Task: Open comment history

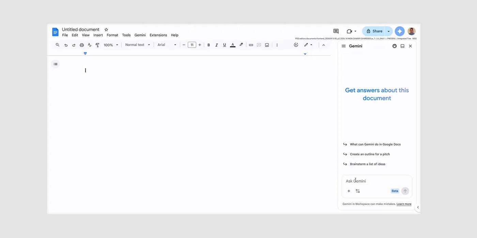Action: [x=336, y=31]
